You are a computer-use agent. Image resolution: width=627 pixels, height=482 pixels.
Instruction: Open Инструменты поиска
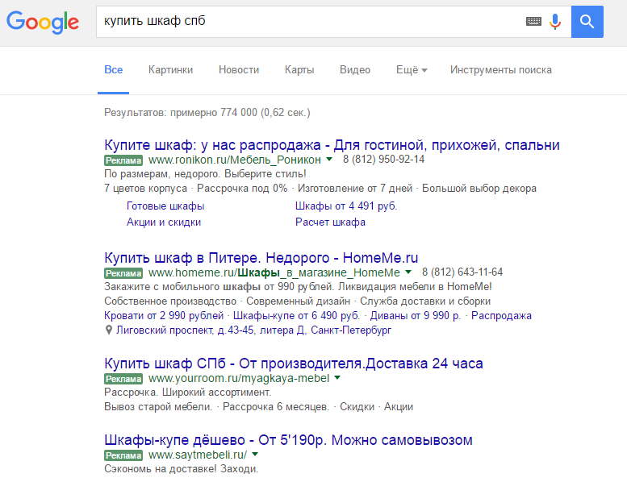point(501,70)
